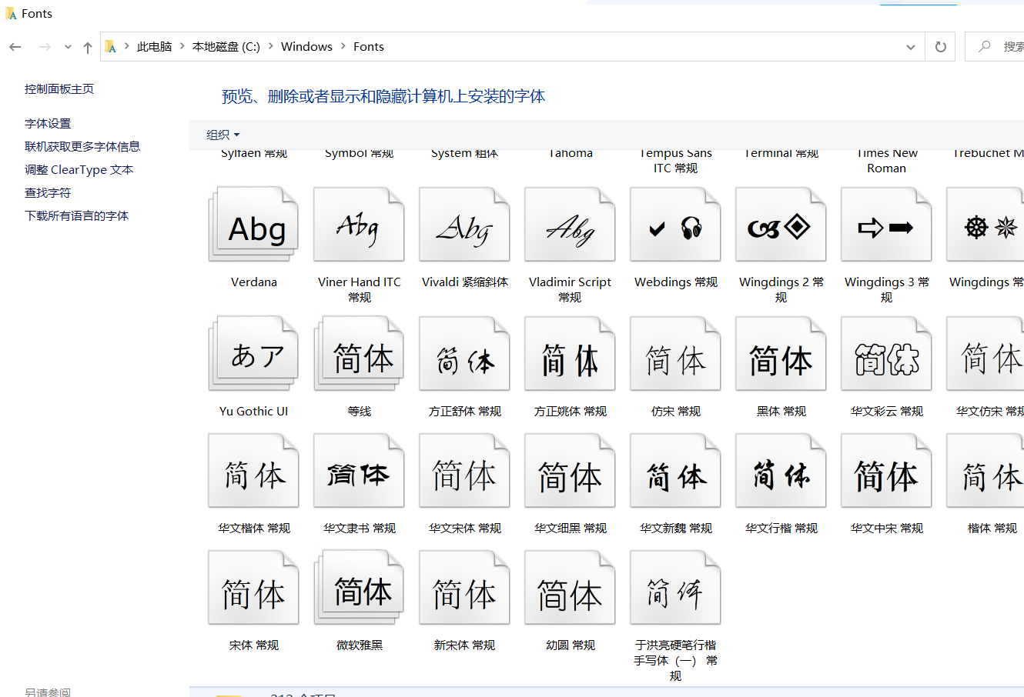Select the 华文宋体 font icon
1024x697 pixels.
(464, 470)
